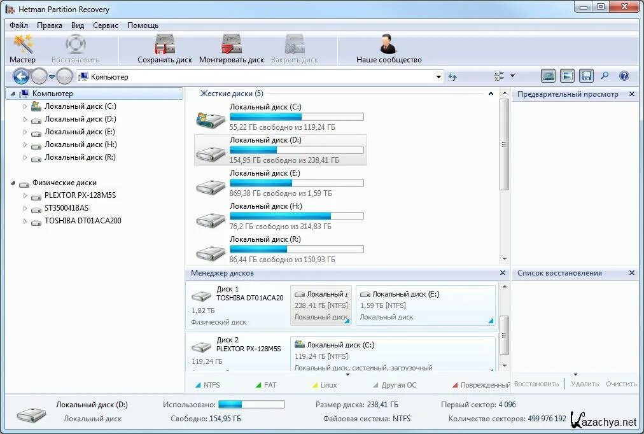Expand Локальный диск (C:) tree node

[25, 106]
